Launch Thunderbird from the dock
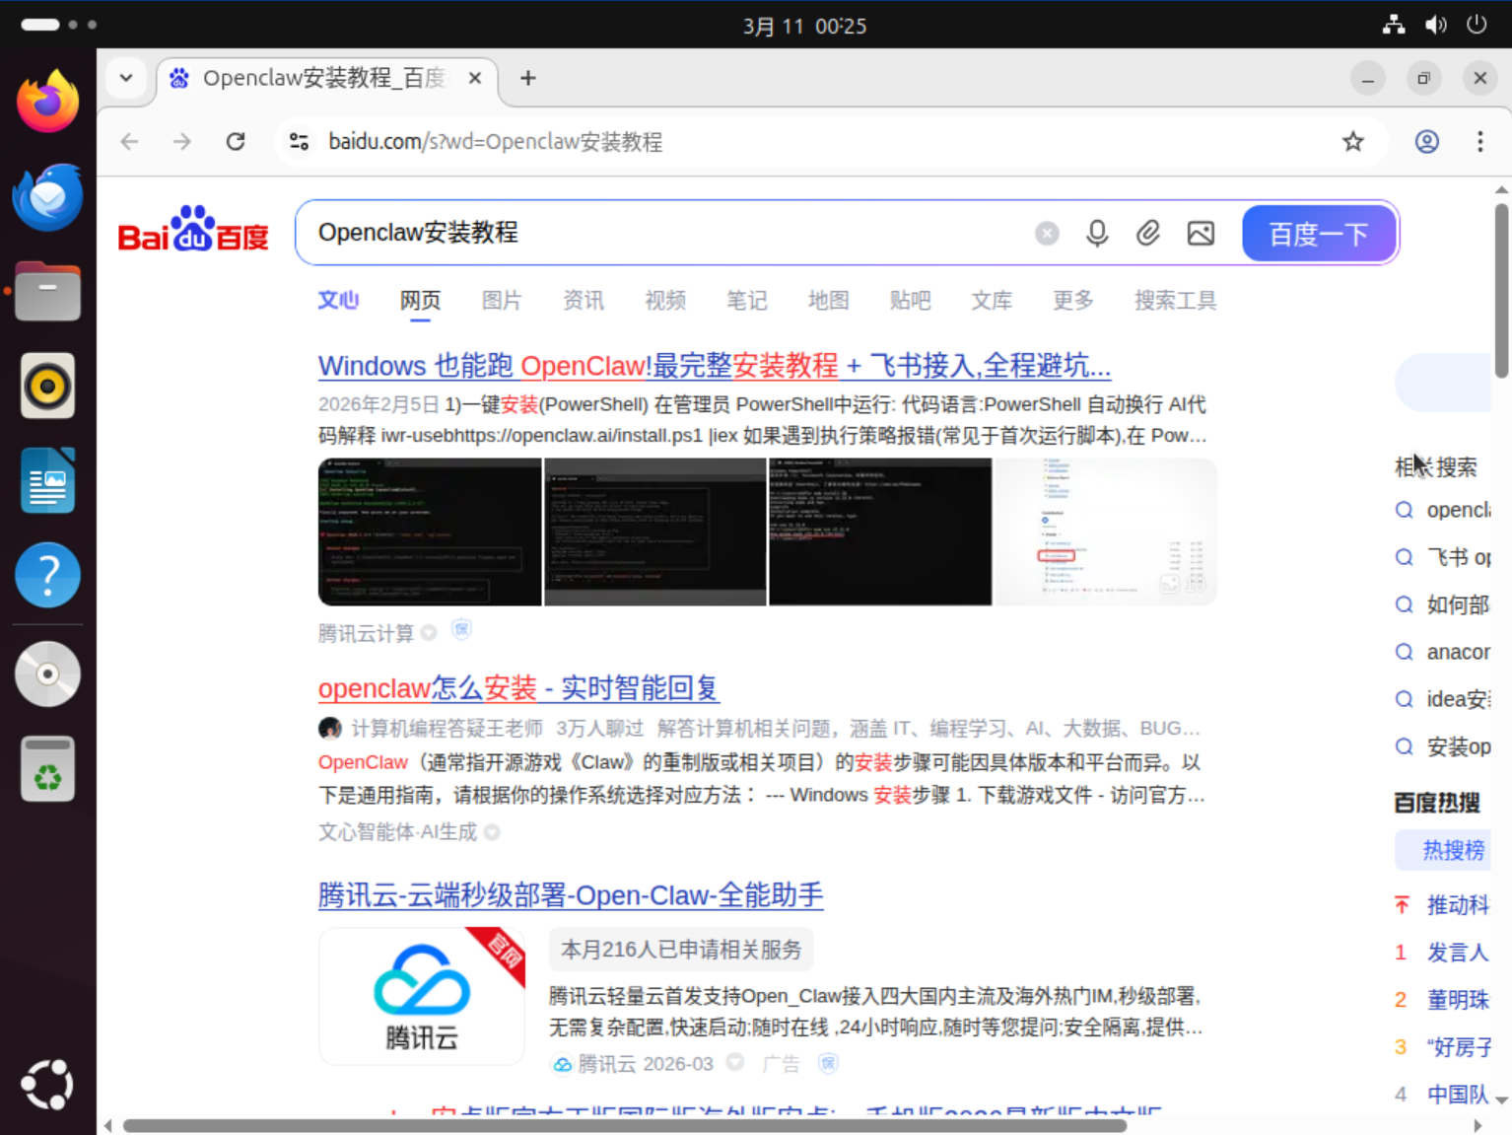Image resolution: width=1512 pixels, height=1135 pixels. pyautogui.click(x=46, y=197)
